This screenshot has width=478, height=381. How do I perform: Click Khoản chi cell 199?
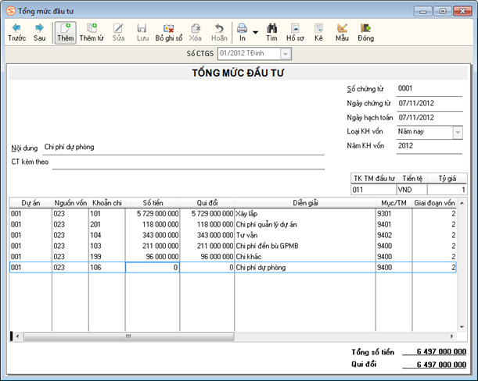coord(107,257)
